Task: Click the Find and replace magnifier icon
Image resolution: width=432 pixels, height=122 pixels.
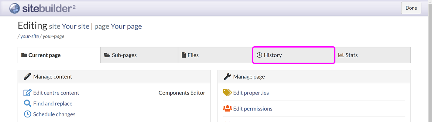Action: (28, 104)
